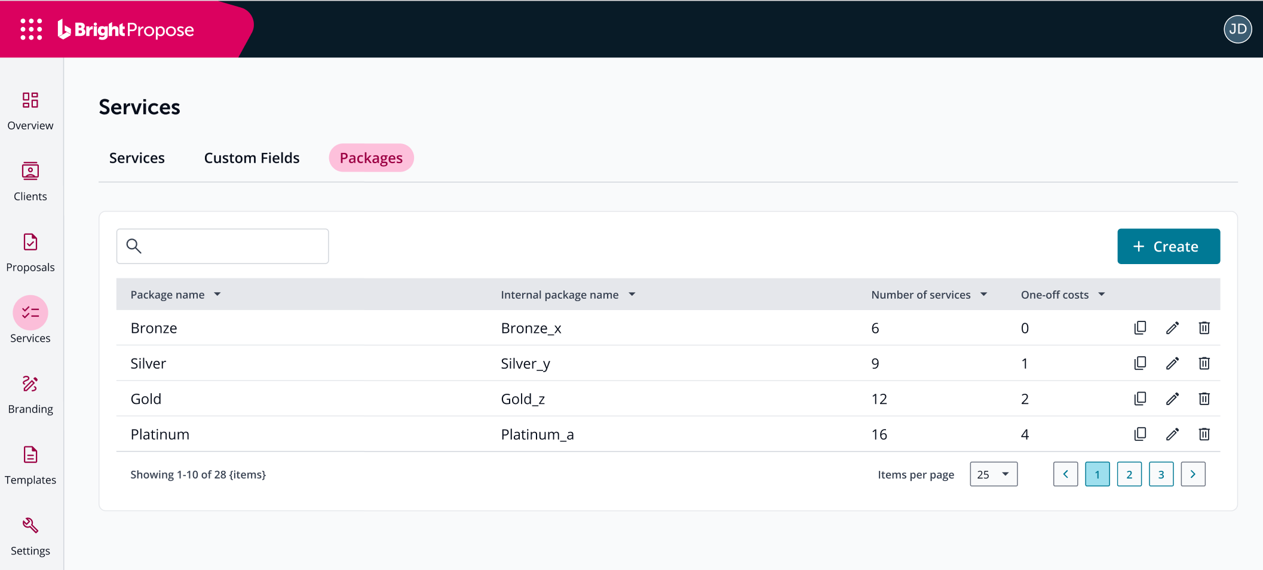Open the items per page dropdown
1263x570 pixels.
click(x=994, y=474)
